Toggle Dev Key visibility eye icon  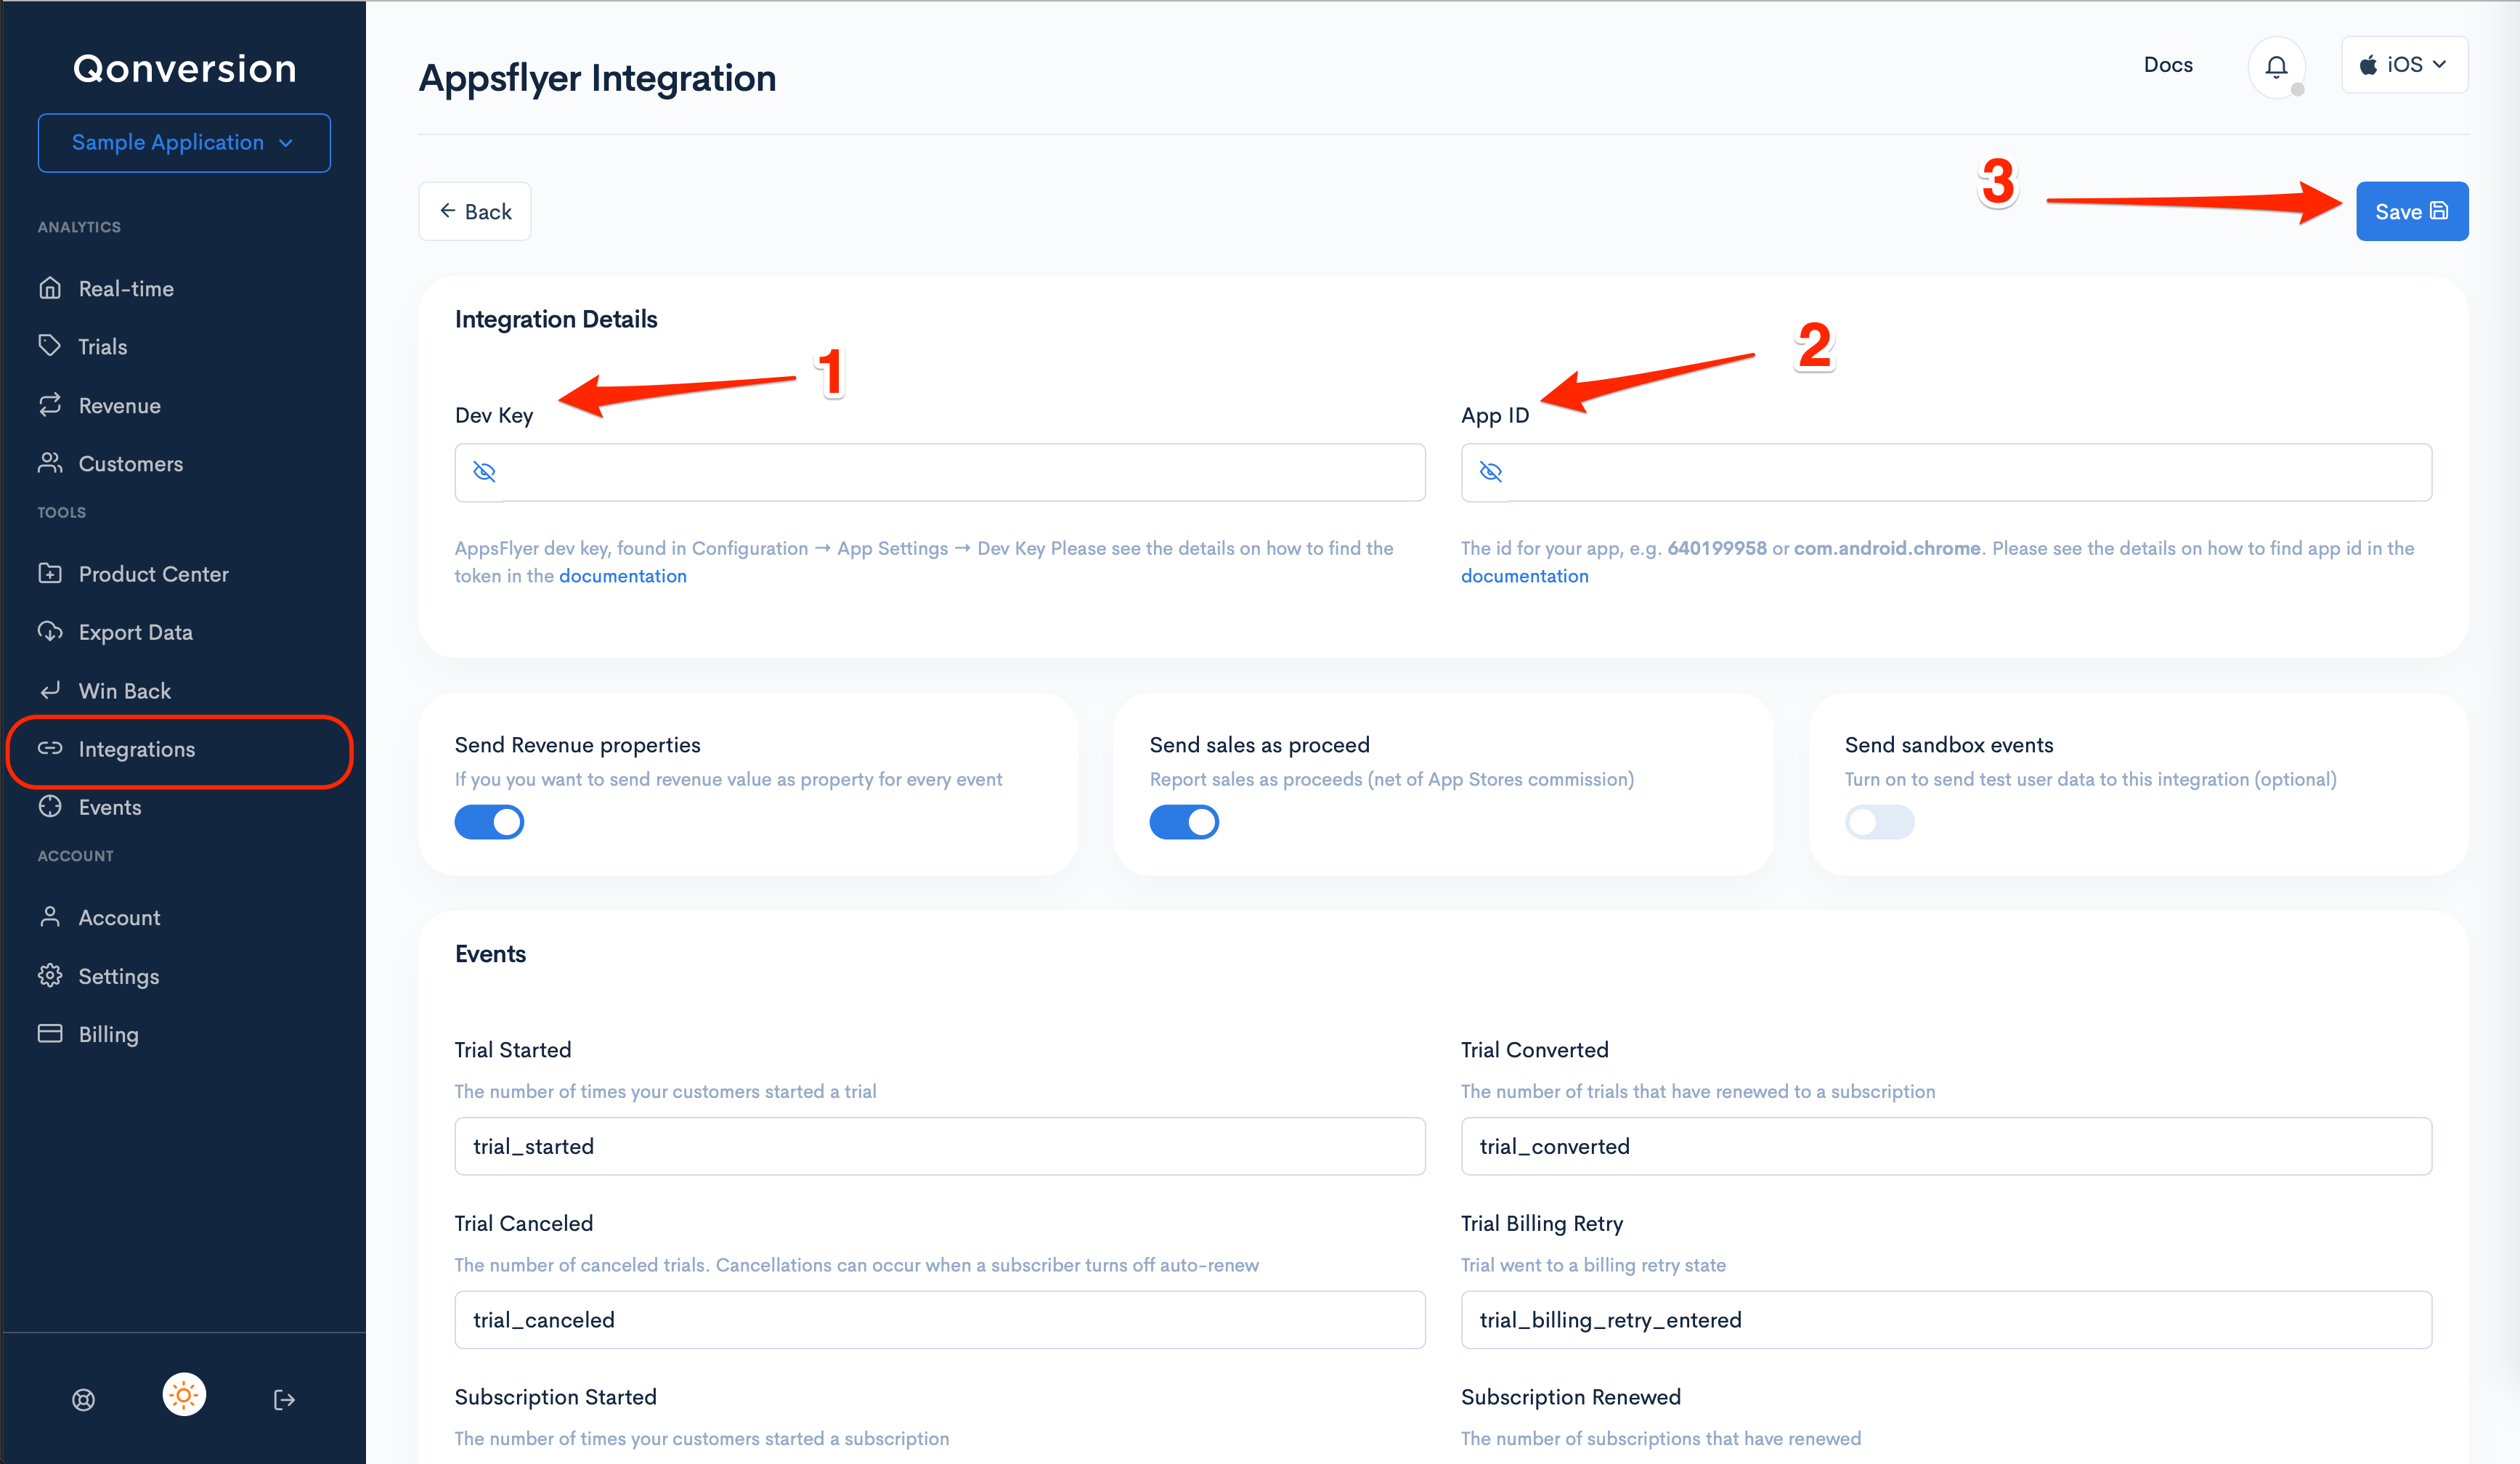click(484, 472)
